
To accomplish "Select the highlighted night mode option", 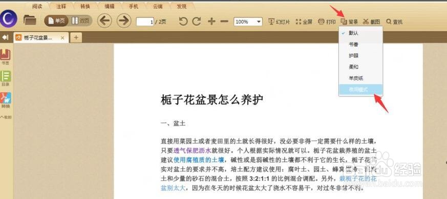I will [360, 90].
